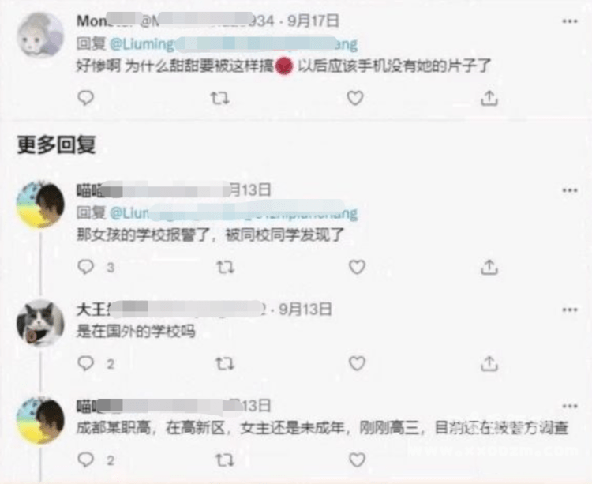This screenshot has height=484, width=592.
Task: Like the 是在国外的学校吗 tweet
Action: pyautogui.click(x=357, y=363)
